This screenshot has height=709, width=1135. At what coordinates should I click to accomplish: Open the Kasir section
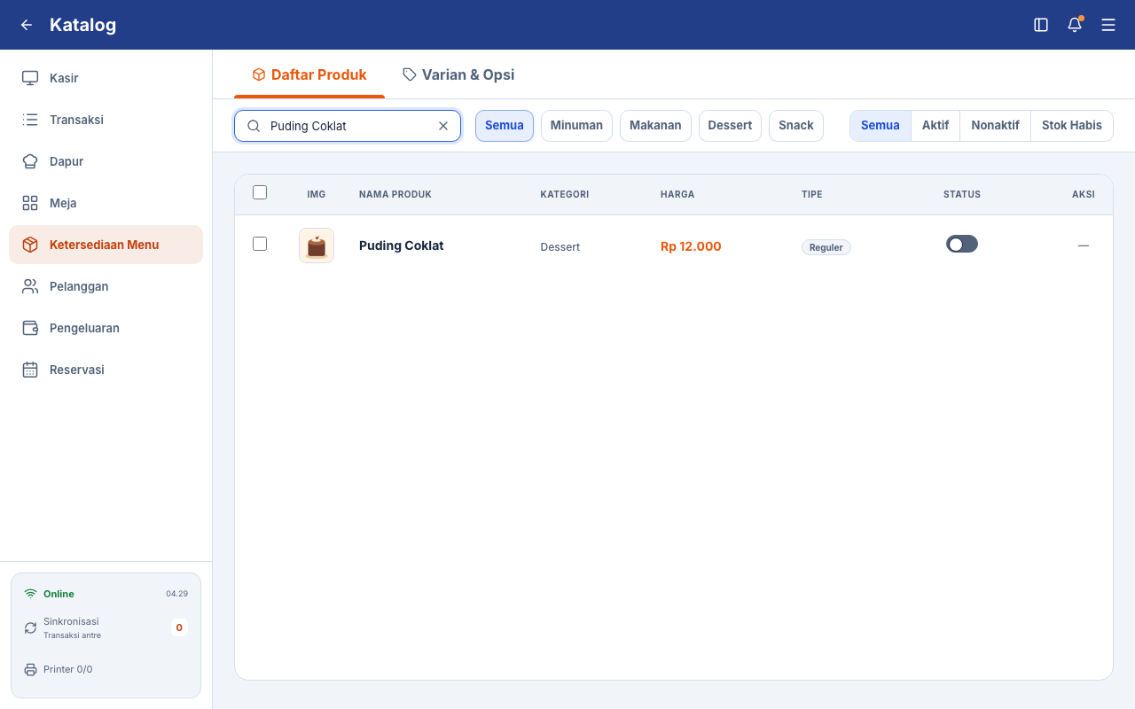[x=106, y=78]
